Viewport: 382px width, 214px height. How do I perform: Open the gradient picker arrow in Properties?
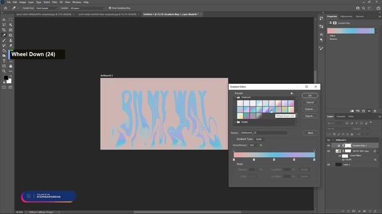point(376,31)
